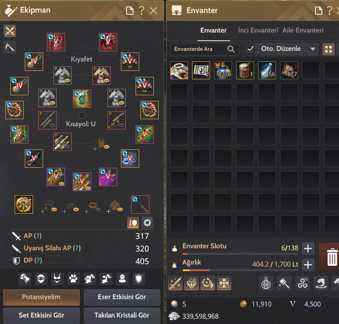Click the crossed swords combat gear icon
The height and width of the screenshot is (324, 339).
pos(10,31)
